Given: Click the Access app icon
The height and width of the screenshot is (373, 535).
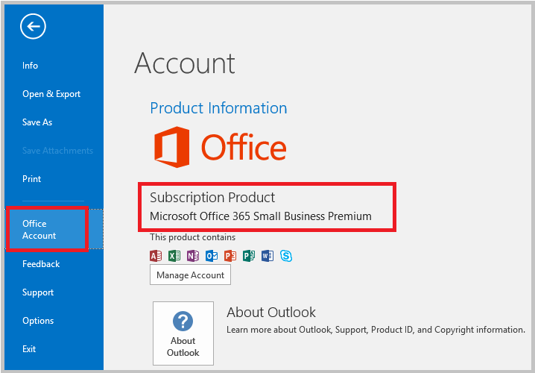Looking at the screenshot, I should (156, 255).
